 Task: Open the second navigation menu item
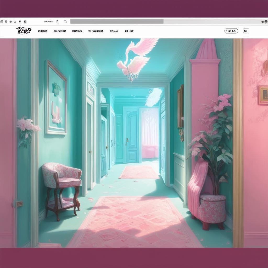click(x=60, y=31)
